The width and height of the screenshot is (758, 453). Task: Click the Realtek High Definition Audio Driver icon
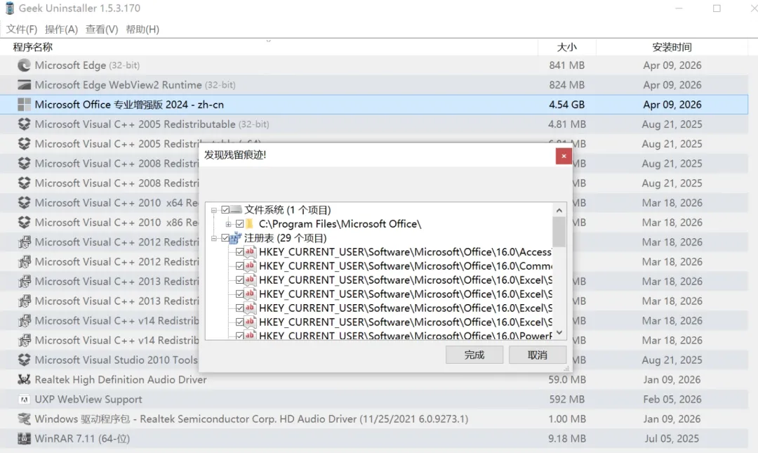pos(24,380)
